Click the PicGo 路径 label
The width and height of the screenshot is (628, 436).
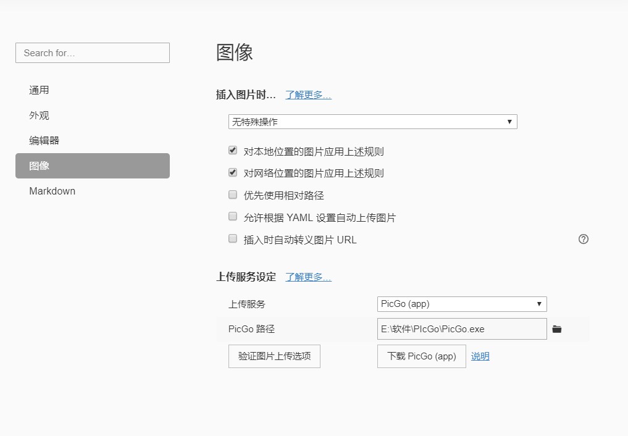[251, 329]
